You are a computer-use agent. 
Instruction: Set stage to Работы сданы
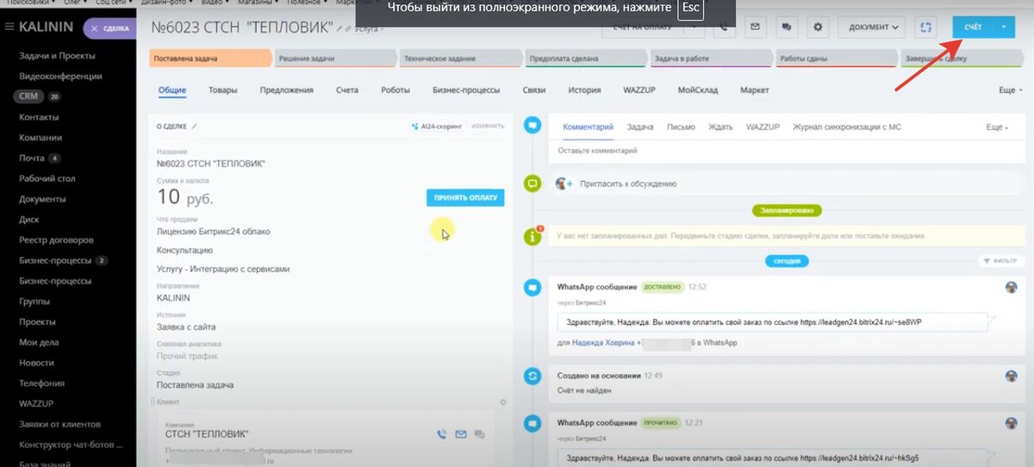836,59
